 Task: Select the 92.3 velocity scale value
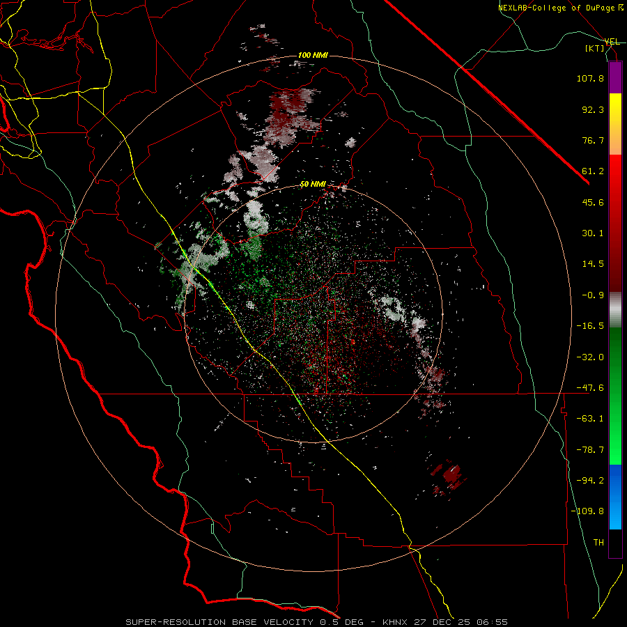[x=593, y=109]
